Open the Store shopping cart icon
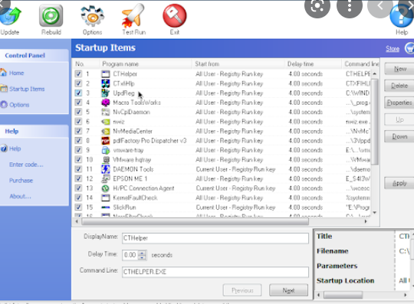Screen dimensions: 414x304 coord(409,48)
